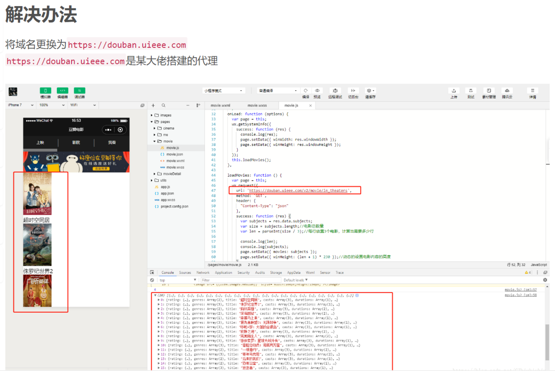Screen dimensions: 555x371
Task: Open the movie.js? [sm]:57 source link
Action: (x=521, y=290)
